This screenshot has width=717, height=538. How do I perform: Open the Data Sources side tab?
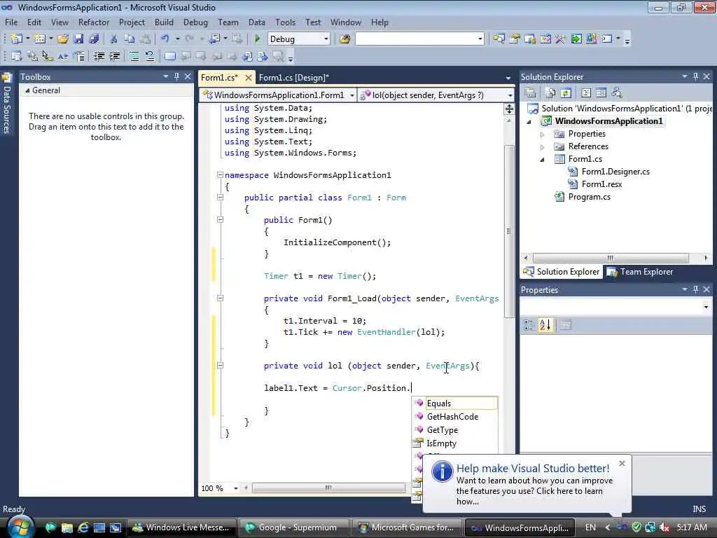coord(6,104)
